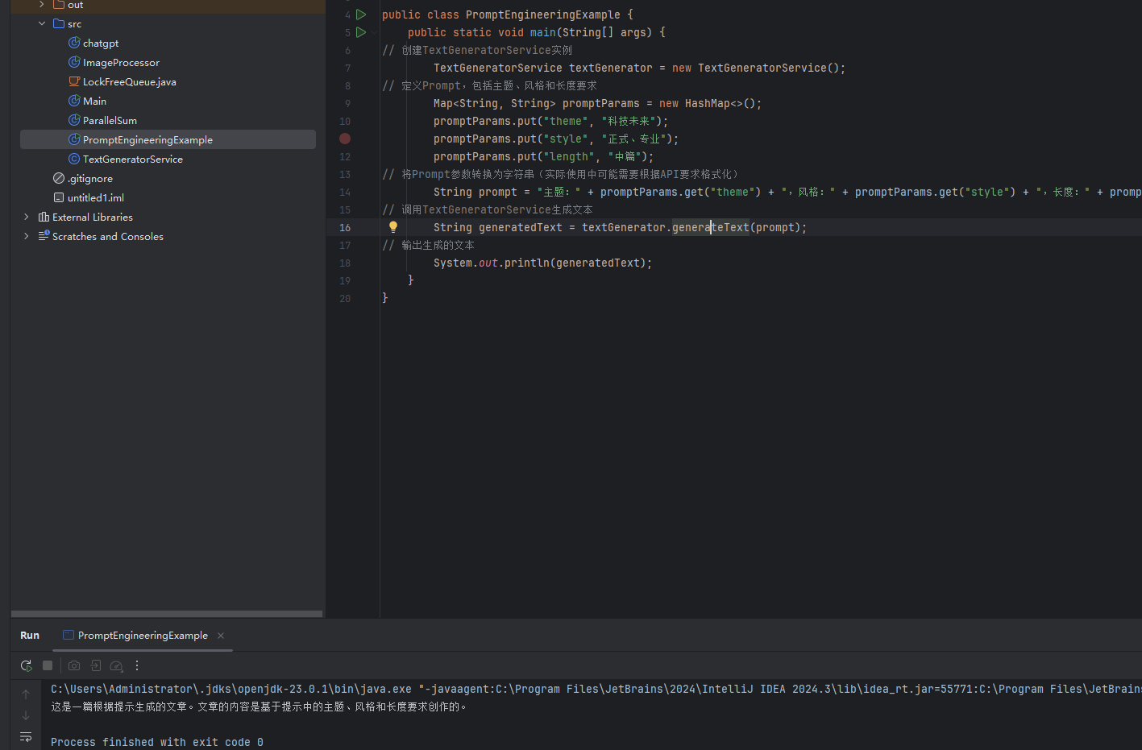Rerun PromptEngineeringExample in the Run toolbar
This screenshot has width=1142, height=750.
tap(27, 665)
